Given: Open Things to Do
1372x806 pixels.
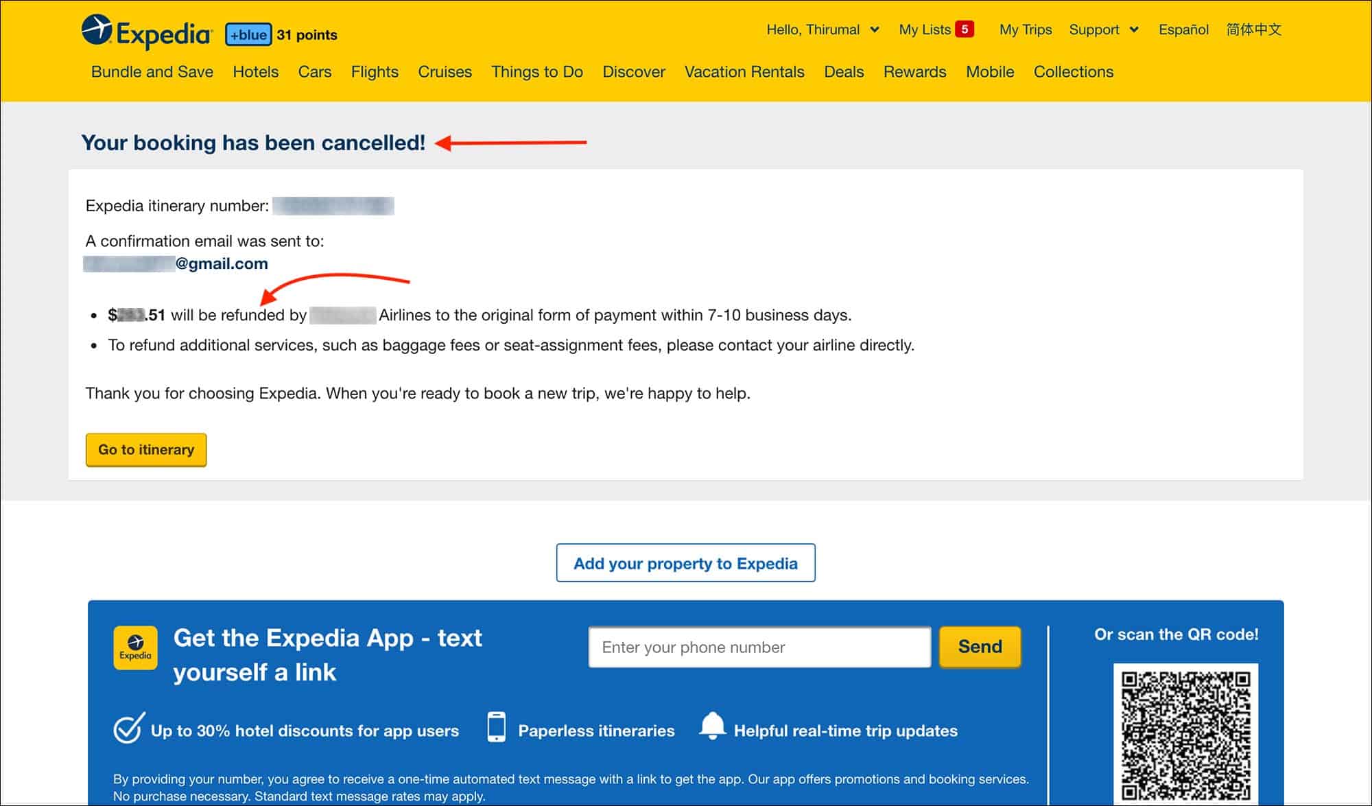Looking at the screenshot, I should point(537,72).
